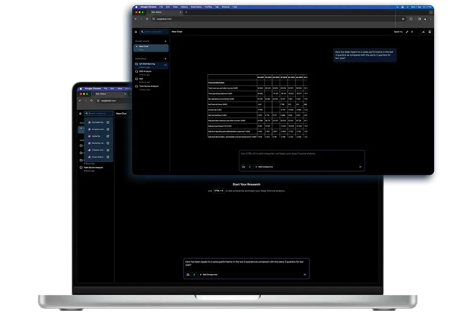Open Bookmarks menu in front window menu bar
This screenshot has height=313, width=476.
pyautogui.click(x=196, y=7)
